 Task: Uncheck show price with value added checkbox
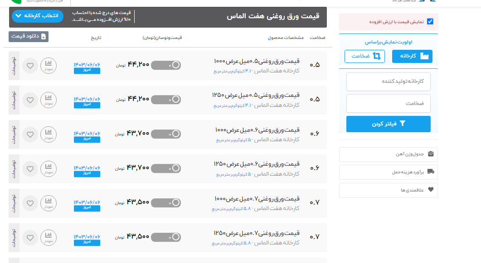[x=430, y=21]
